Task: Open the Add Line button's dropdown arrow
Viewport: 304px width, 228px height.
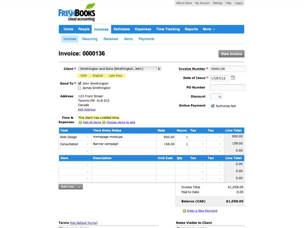Action: [79, 187]
